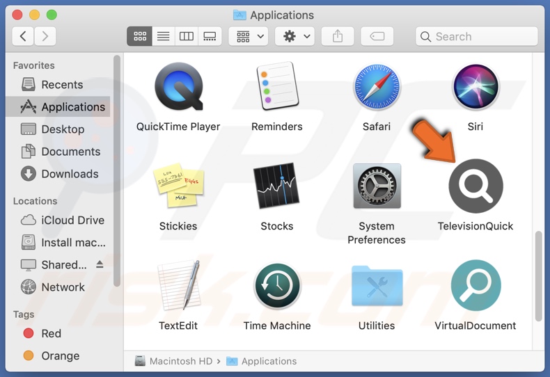Click the Edit Tags toolbar button
The height and width of the screenshot is (377, 550).
click(377, 36)
